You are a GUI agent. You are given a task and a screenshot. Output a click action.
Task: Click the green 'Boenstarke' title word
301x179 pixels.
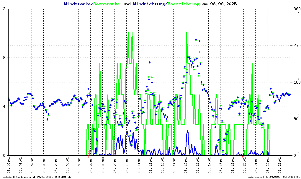pos(107,4)
